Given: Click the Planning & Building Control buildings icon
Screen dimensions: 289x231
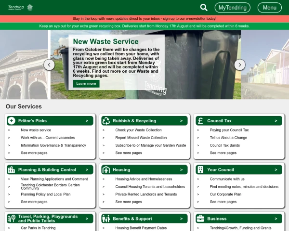Looking at the screenshot, I should (x=12, y=170).
